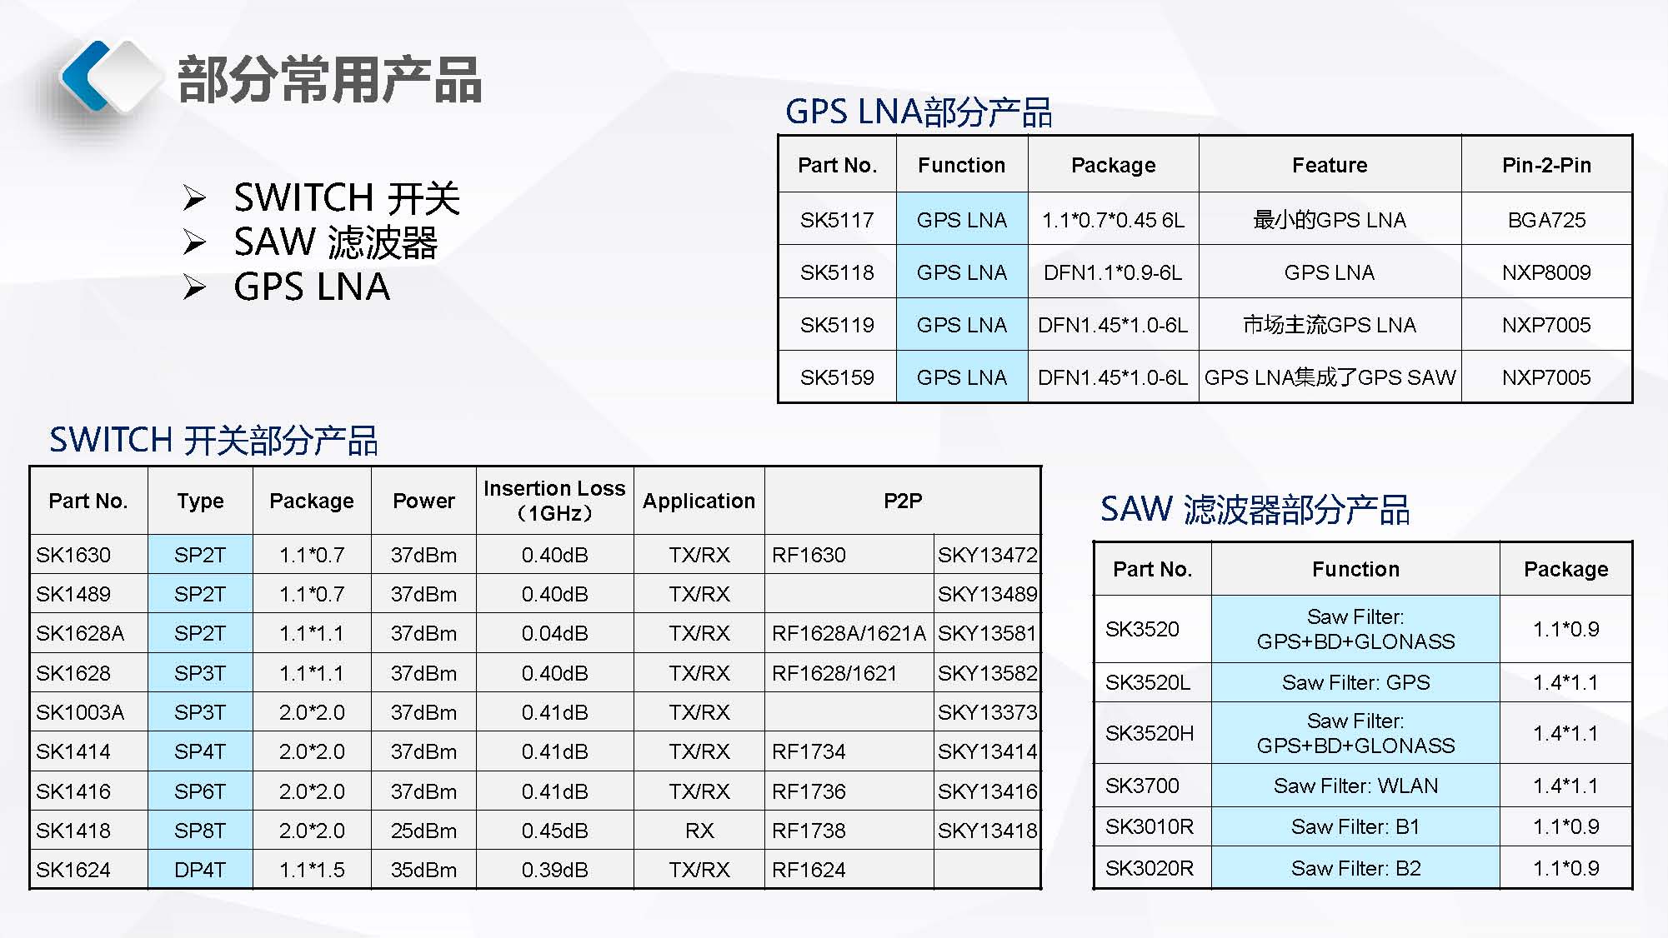Click the 部分常用产品 slide title
The height and width of the screenshot is (938, 1668).
(x=329, y=80)
